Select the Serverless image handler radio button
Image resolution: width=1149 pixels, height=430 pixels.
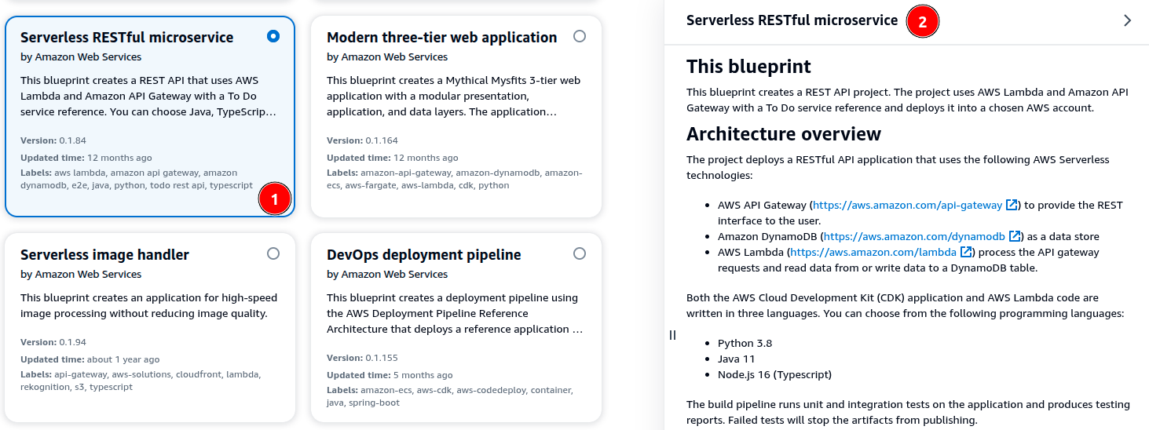273,253
